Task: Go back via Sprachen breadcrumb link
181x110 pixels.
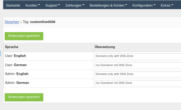Action: [x=12, y=22]
